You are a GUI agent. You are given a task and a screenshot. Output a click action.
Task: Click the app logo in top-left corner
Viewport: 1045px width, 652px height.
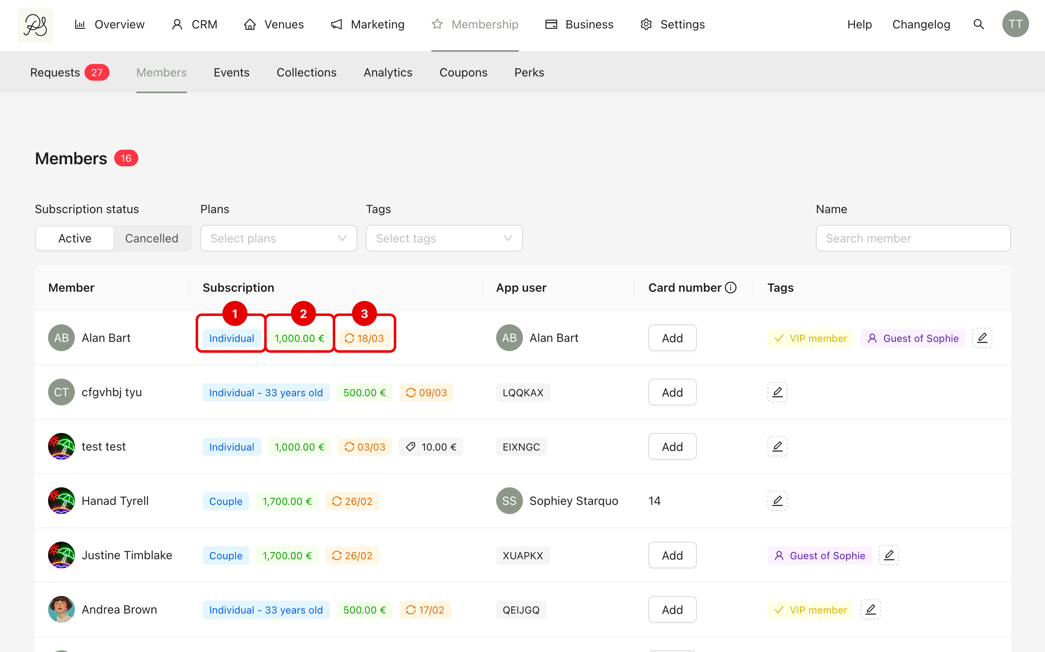36,25
